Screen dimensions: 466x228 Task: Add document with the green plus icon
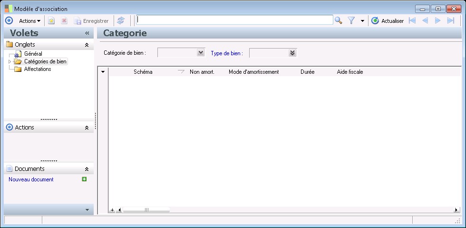pyautogui.click(x=85, y=179)
